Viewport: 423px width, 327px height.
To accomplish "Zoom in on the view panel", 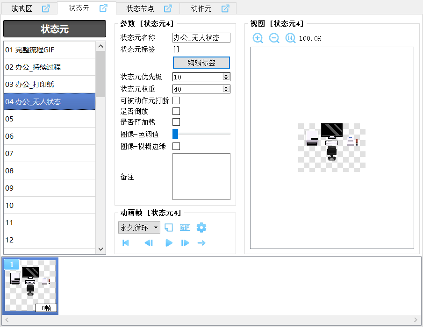I will (x=258, y=38).
